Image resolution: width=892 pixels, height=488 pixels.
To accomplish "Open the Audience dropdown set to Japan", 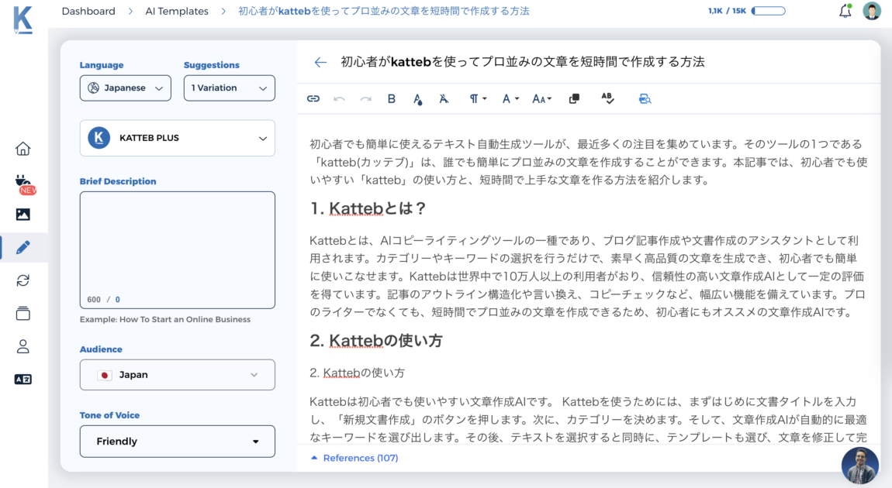I will click(177, 375).
